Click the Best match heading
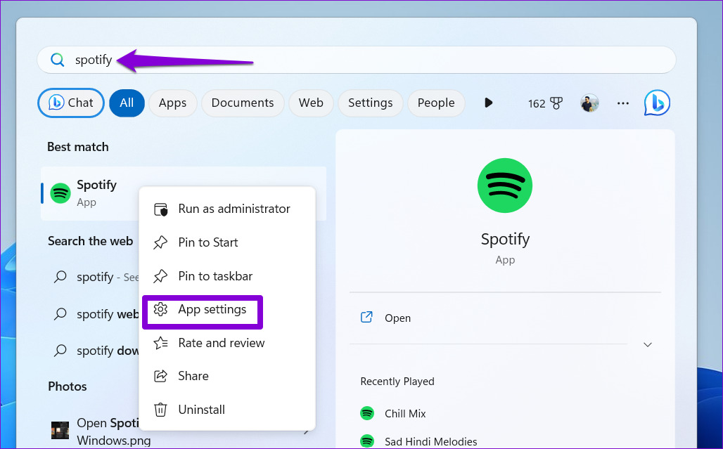 [x=78, y=147]
